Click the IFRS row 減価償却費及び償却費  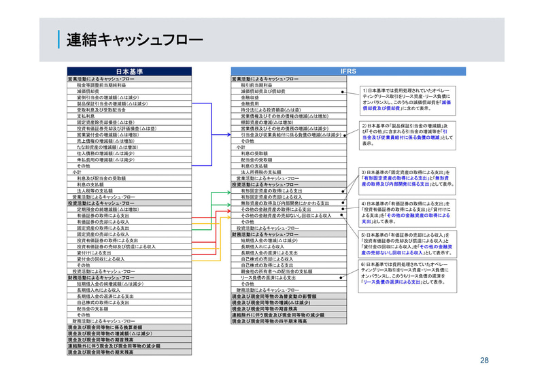click(x=288, y=91)
